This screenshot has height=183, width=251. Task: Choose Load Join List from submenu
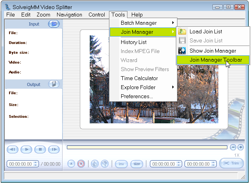pyautogui.click(x=206, y=31)
